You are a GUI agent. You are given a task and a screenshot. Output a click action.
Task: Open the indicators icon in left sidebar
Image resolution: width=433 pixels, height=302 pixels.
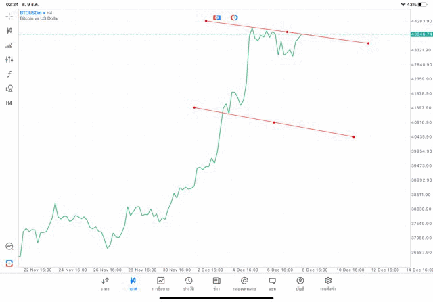click(9, 45)
